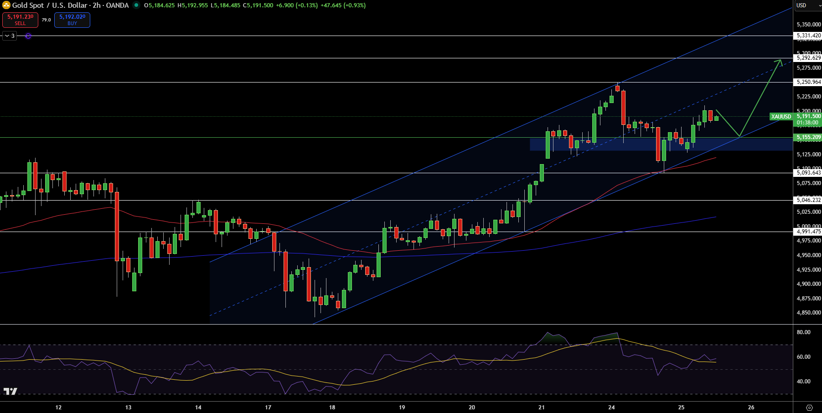Click the 79.0 spread value
822x413 pixels.
[46, 20]
